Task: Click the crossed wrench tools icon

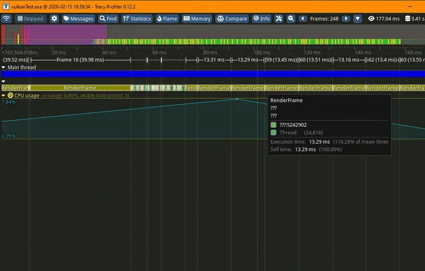Action: [279, 18]
